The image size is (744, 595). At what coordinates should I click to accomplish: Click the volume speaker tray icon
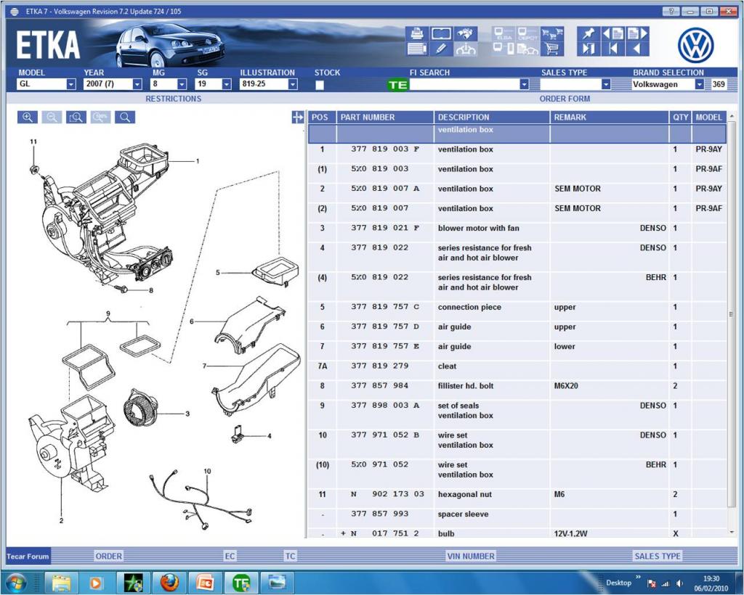(679, 583)
